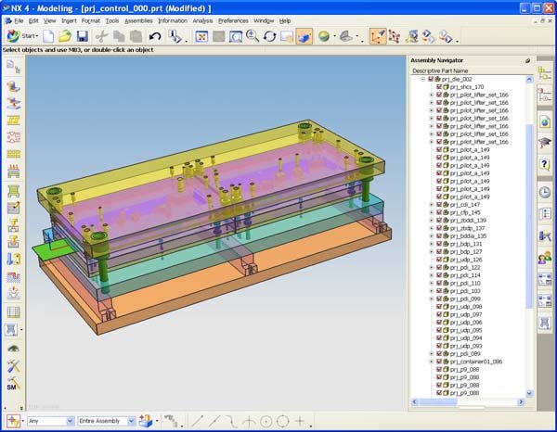Screen dimensions: 557x432
Task: Click the Undo arrow icon
Action: click(x=154, y=36)
